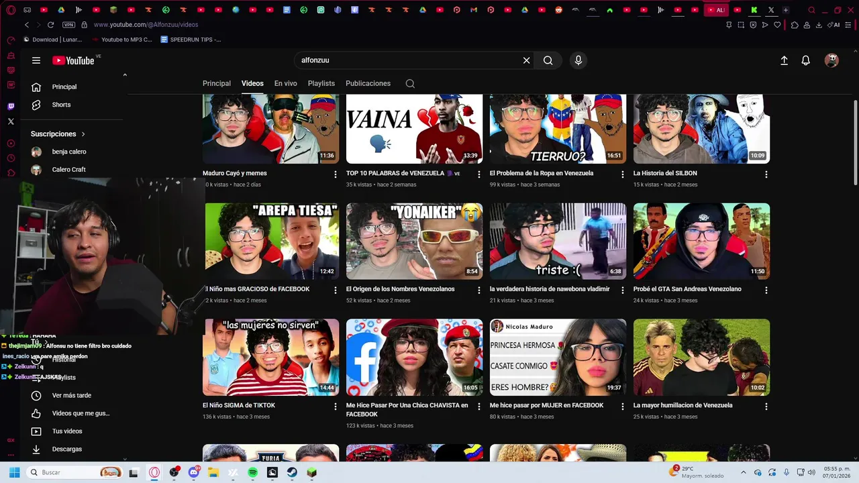
Task: Open the YouTube guide hamburger menu
Action: 36,60
